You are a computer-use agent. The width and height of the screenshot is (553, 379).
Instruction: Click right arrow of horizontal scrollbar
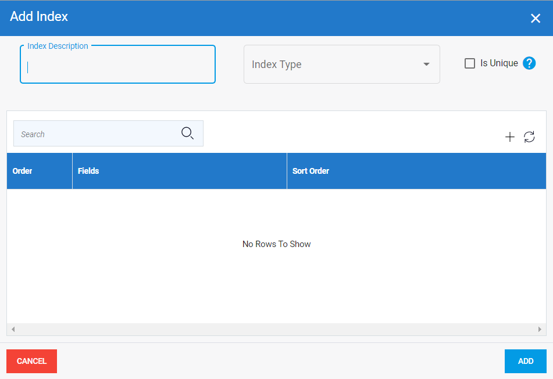pyautogui.click(x=540, y=330)
